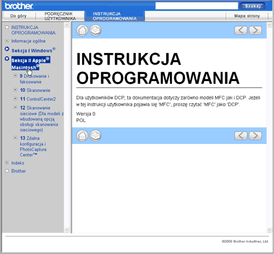274x254 pixels.
Task: Click the Brother logo
Action: pyautogui.click(x=19, y=6)
